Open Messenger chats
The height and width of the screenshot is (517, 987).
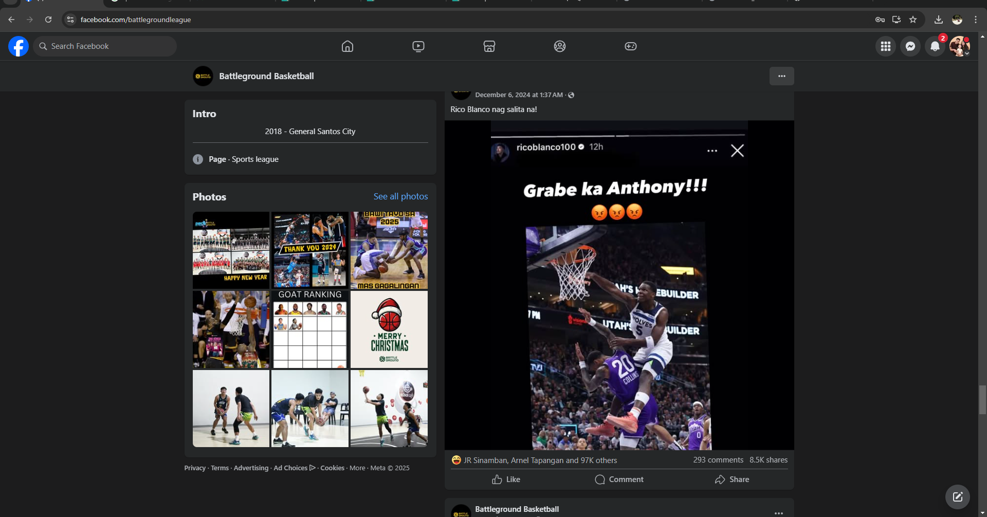[910, 46]
